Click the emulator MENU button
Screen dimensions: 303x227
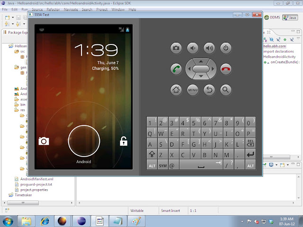coord(193,90)
